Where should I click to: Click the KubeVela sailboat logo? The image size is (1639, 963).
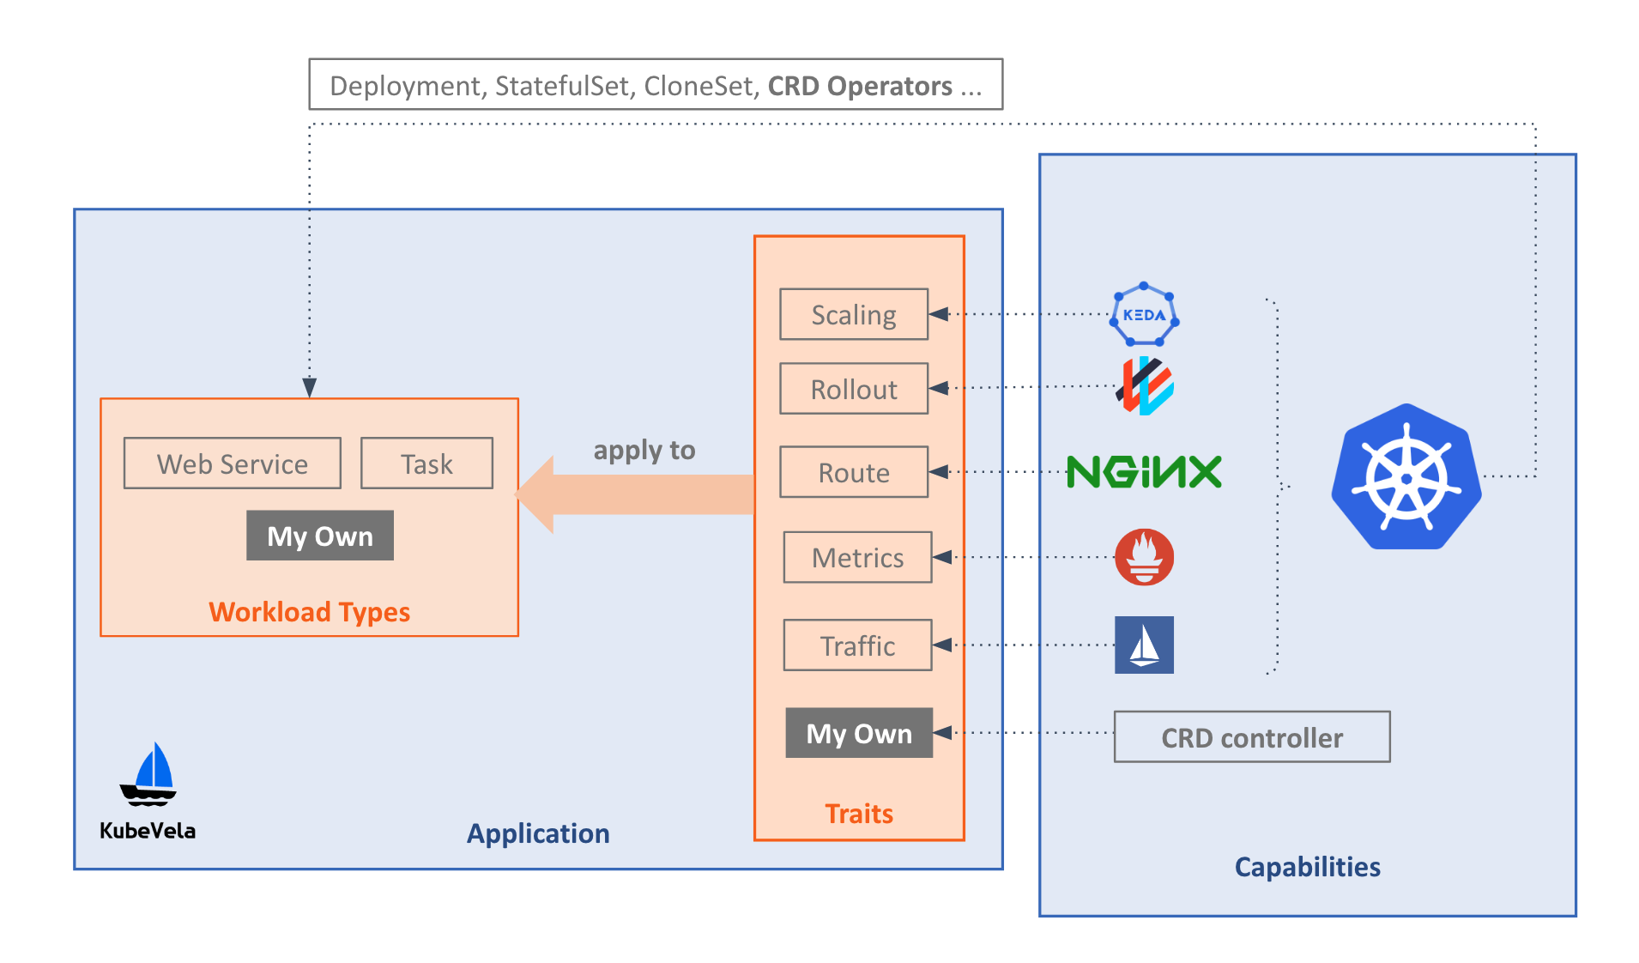click(148, 775)
